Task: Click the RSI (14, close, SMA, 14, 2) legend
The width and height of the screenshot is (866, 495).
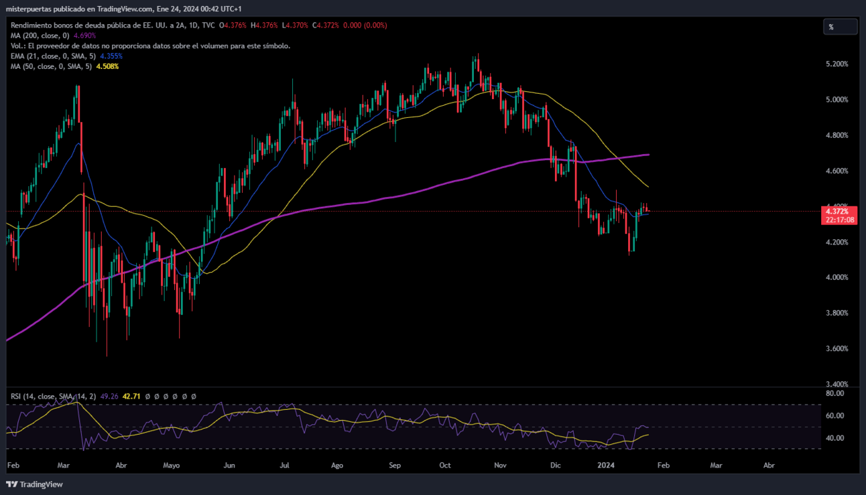Action: [x=103, y=397]
